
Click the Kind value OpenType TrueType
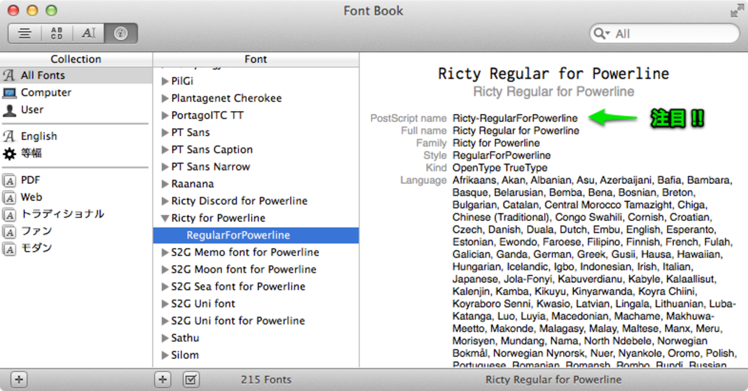[x=500, y=168]
